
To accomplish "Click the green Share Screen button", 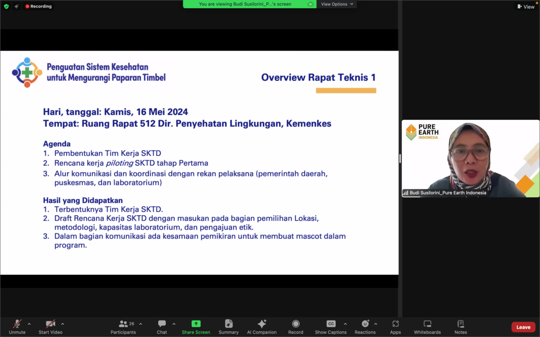I will [x=196, y=327].
